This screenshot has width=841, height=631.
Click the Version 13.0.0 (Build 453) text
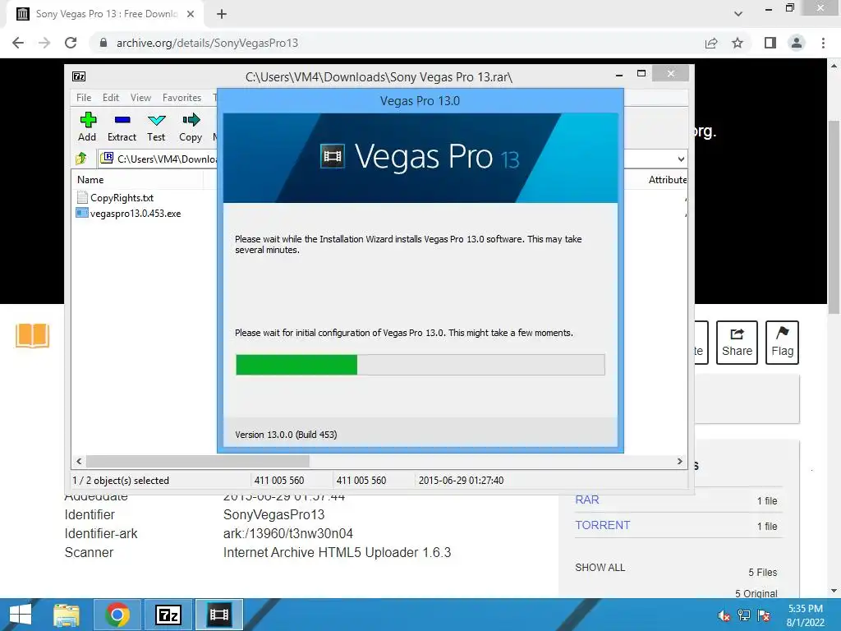coord(286,435)
